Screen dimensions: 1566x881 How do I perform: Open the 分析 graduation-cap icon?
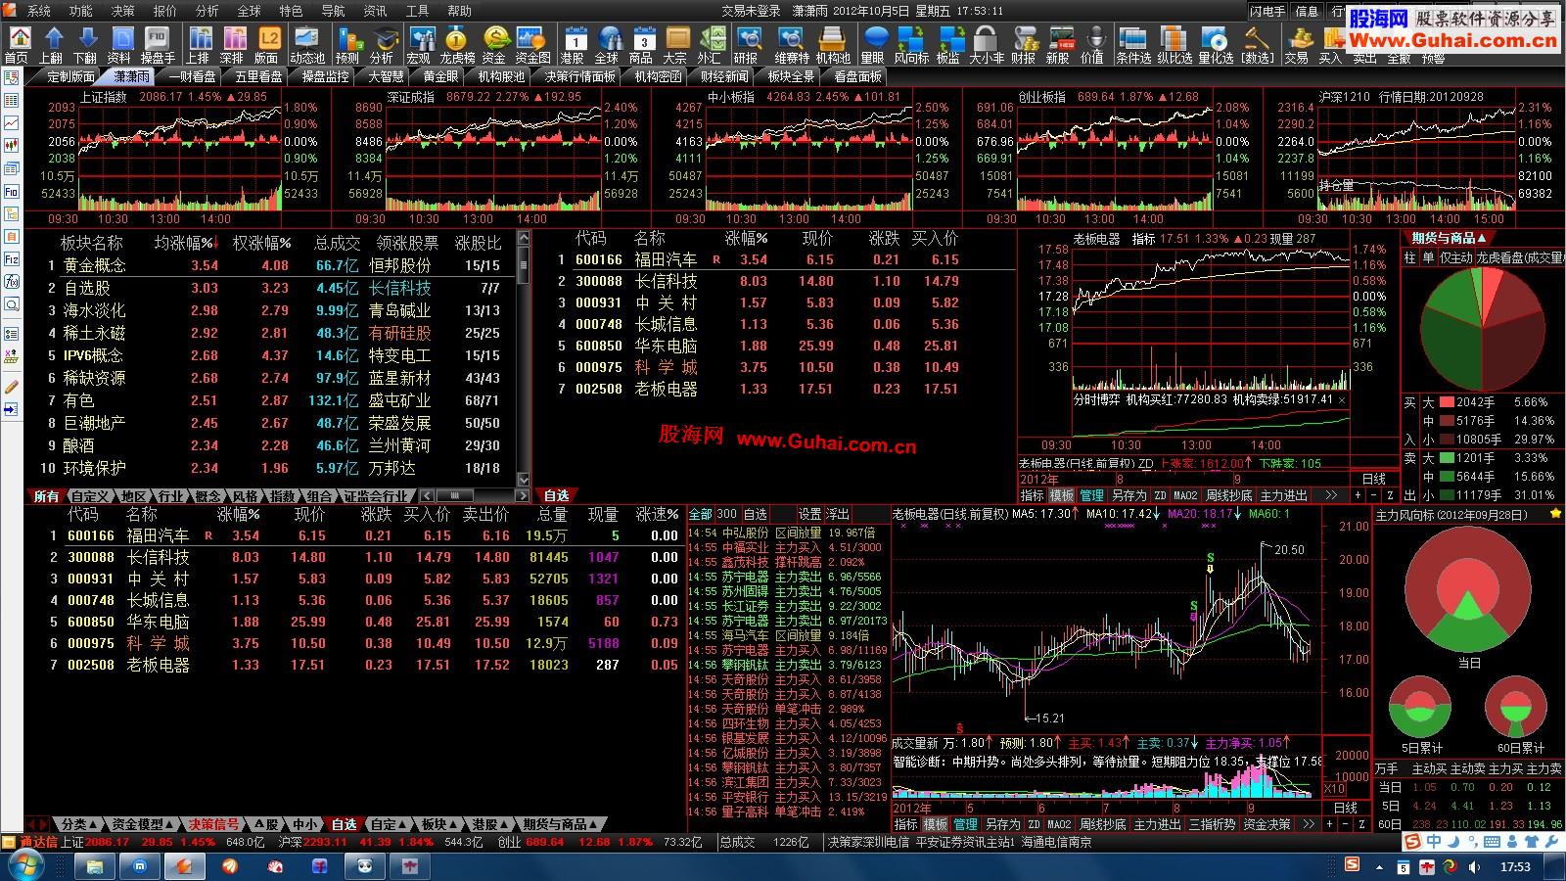(x=383, y=45)
